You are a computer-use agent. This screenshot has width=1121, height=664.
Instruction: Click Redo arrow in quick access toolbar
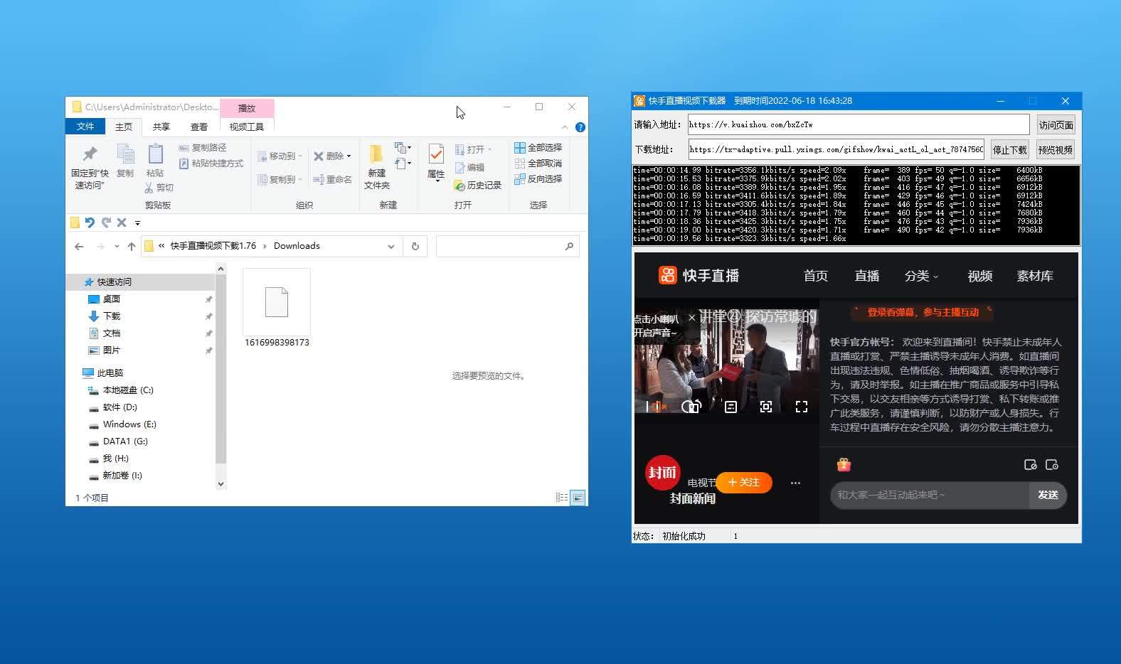point(106,223)
